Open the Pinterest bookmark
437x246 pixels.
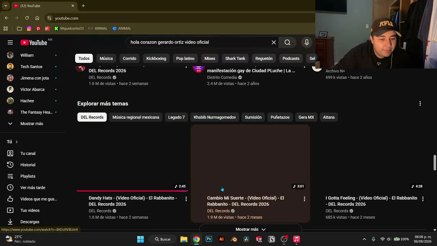point(38,28)
